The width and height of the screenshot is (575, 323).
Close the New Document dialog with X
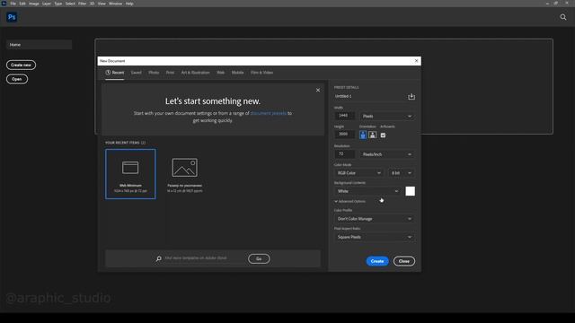coord(416,61)
